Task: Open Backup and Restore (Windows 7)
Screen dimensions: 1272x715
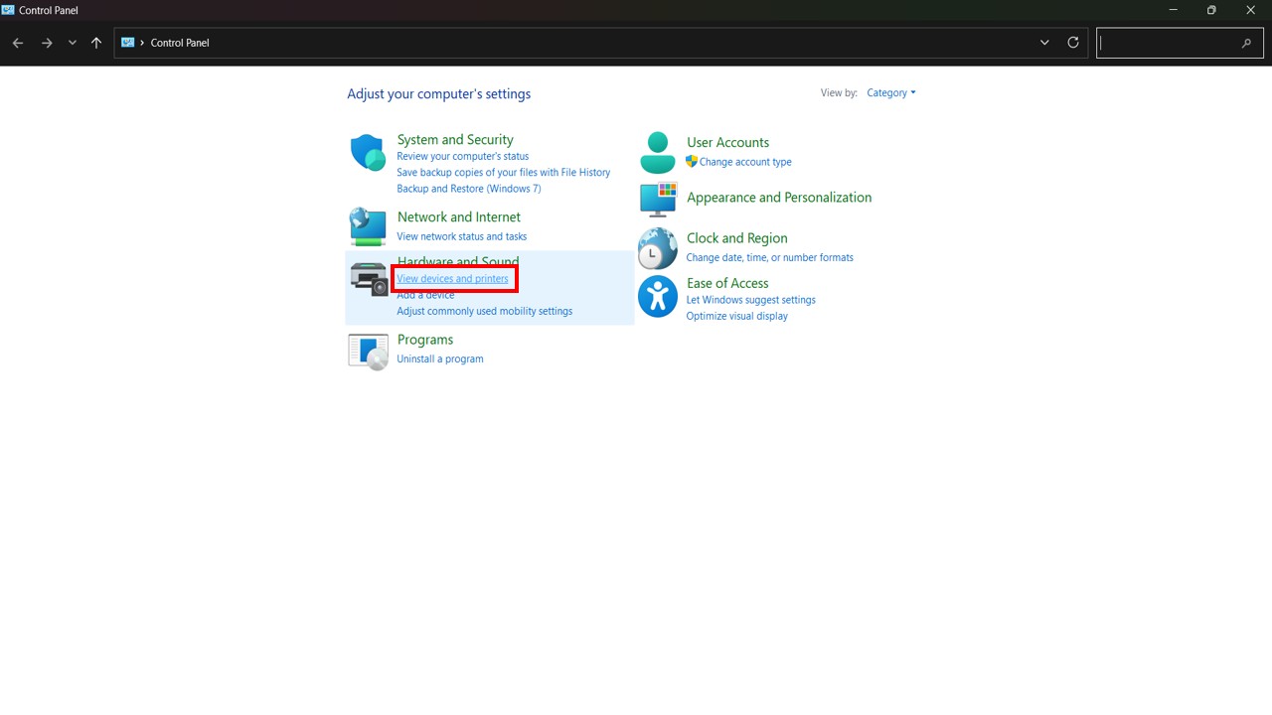Action: click(x=469, y=189)
